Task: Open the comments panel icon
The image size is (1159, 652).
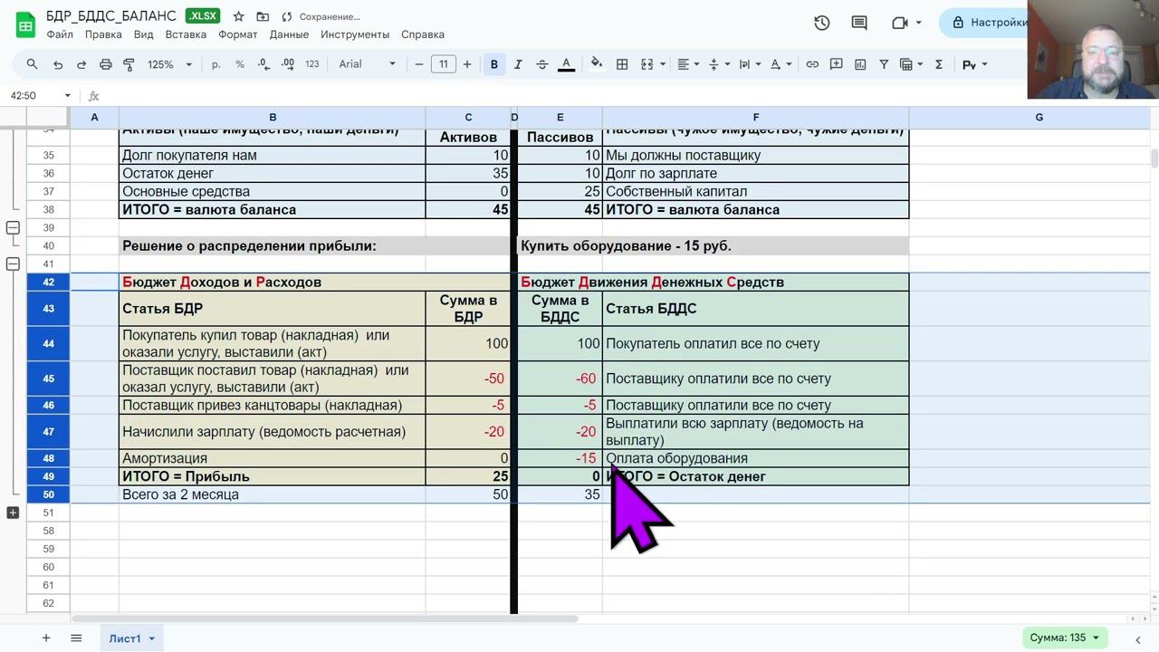Action: (859, 23)
